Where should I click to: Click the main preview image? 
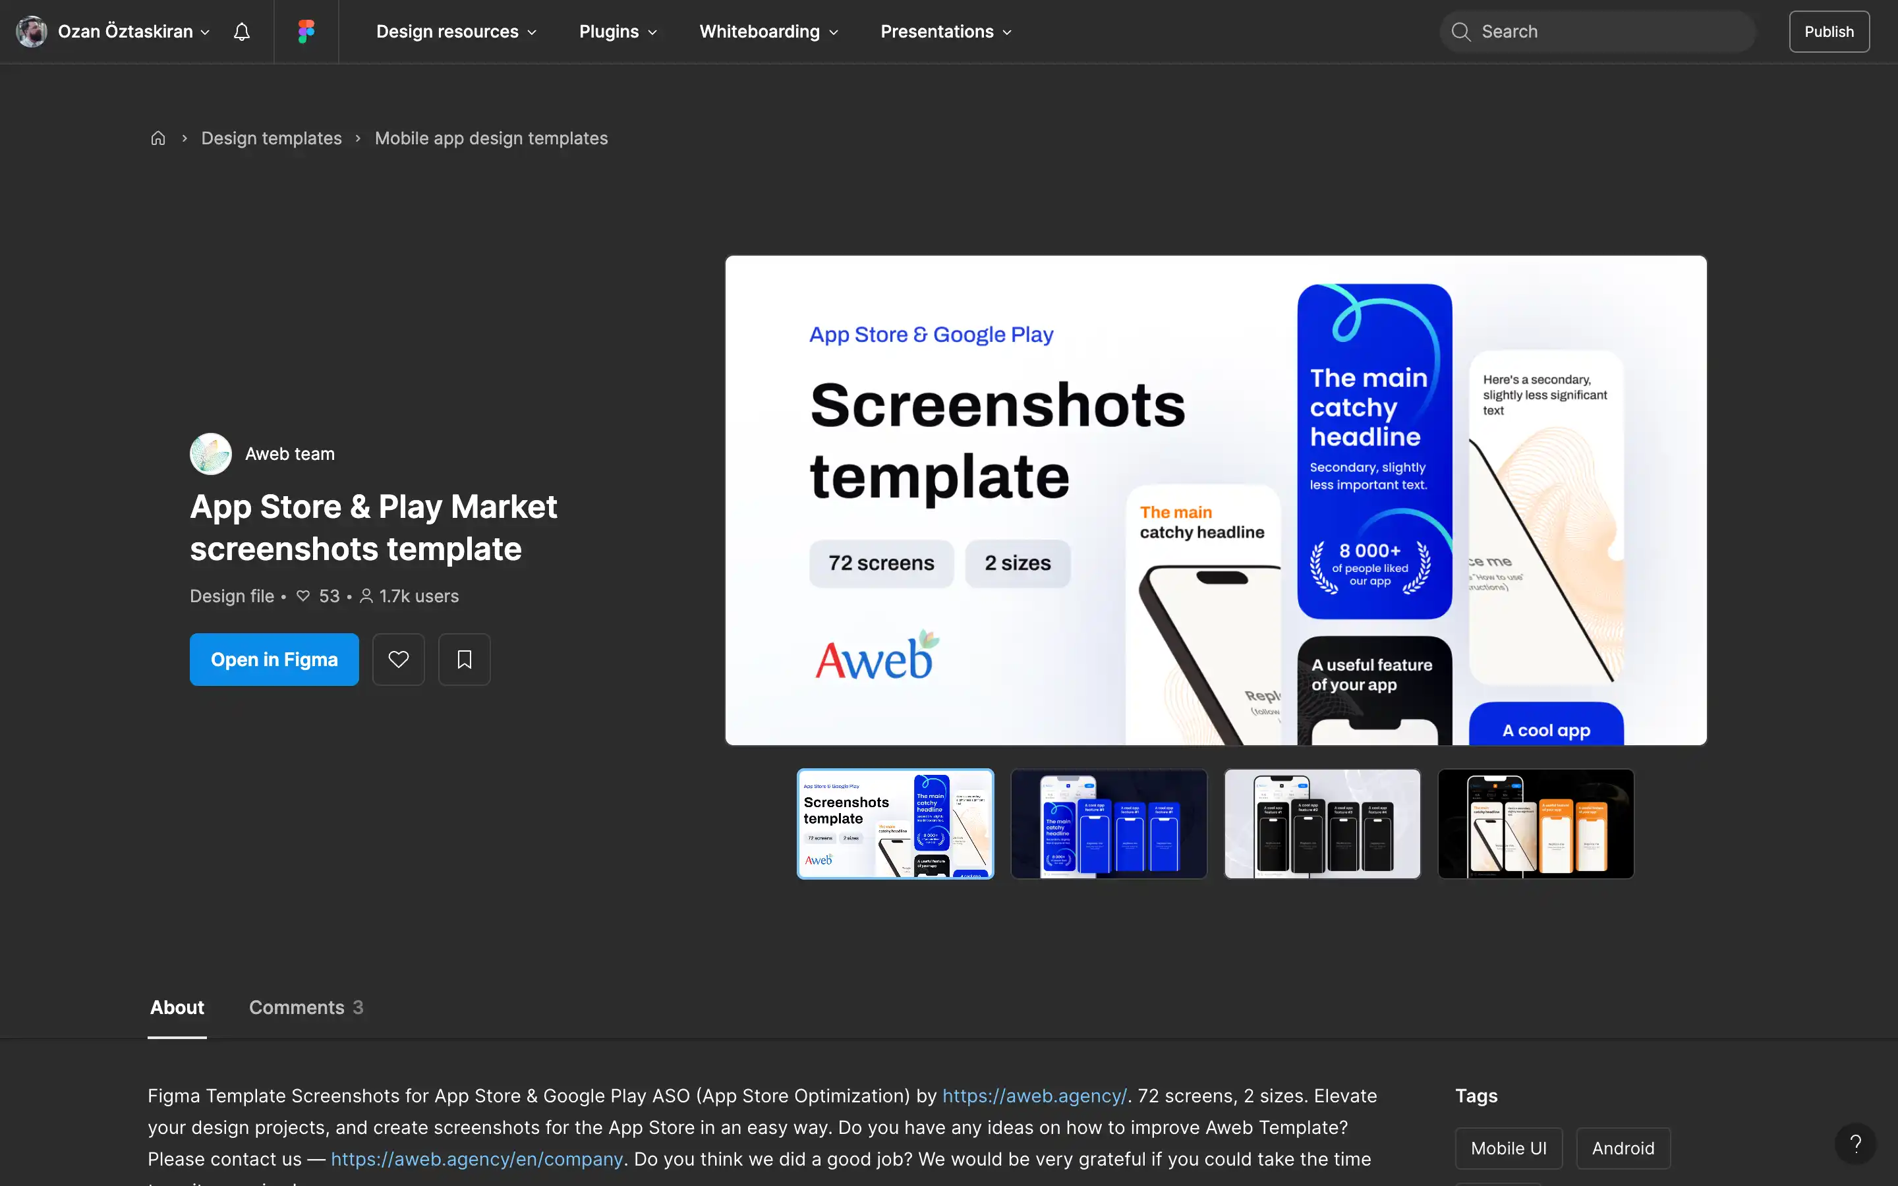(x=1216, y=501)
